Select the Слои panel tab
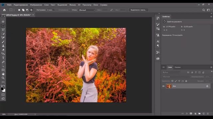 point(170,67)
